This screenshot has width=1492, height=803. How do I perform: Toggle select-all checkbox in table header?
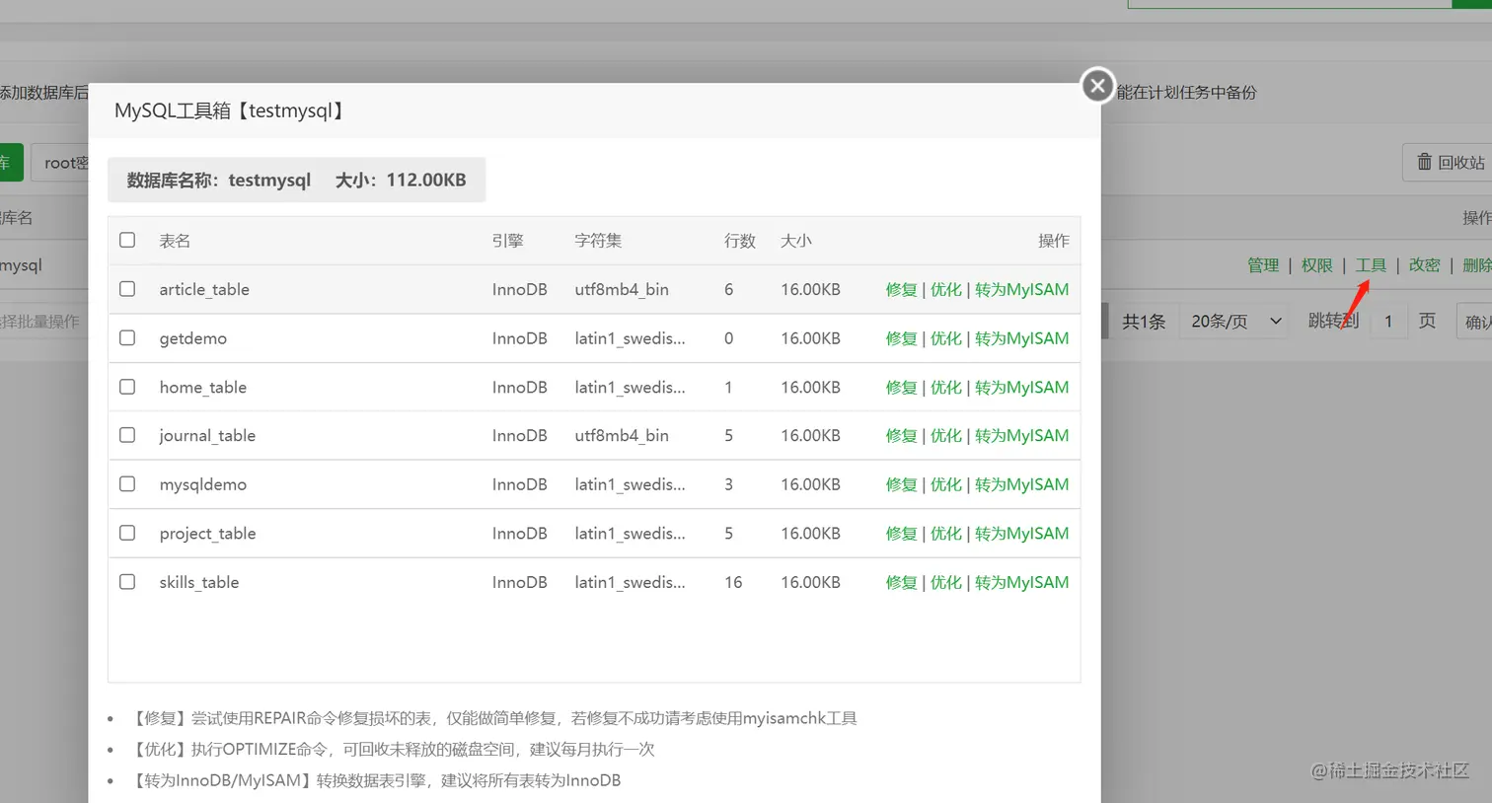tap(127, 240)
